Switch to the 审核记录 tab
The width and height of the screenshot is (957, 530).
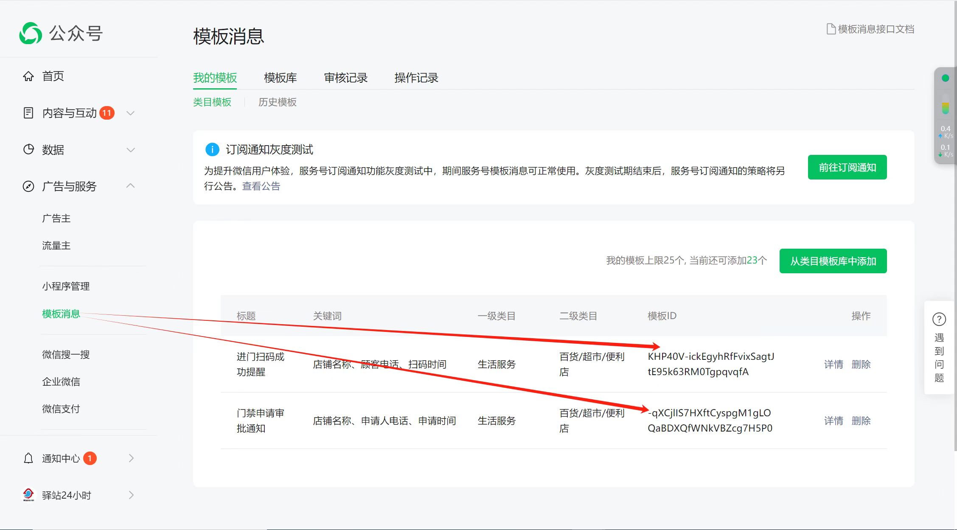345,78
